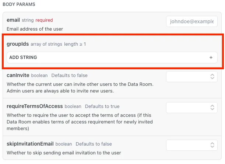The height and width of the screenshot is (164, 225).
Task: Click the ADD STRING button
Action: tap(112, 57)
